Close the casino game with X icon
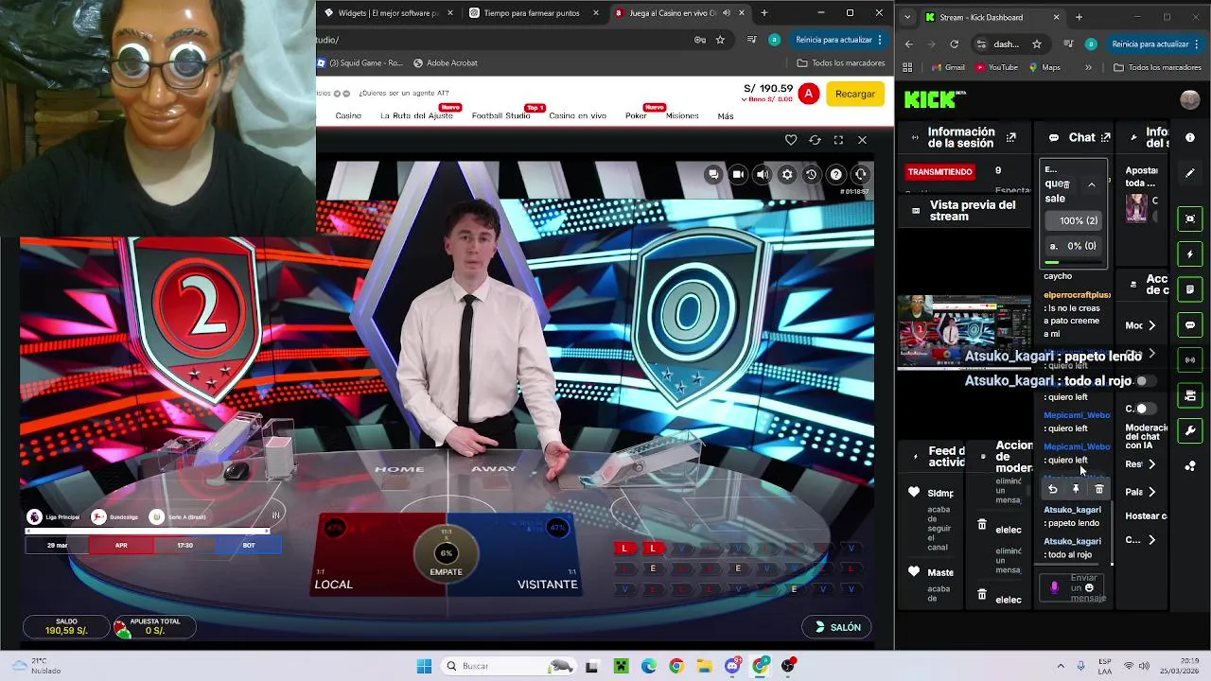 [862, 140]
